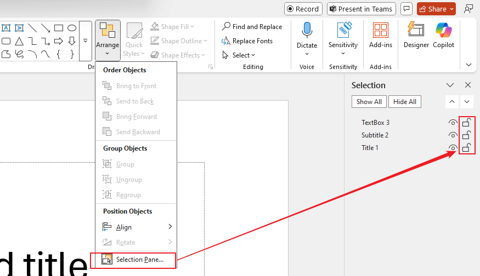Open the Add-ins gallery
Image resolution: width=480 pixels, height=276 pixels.
[x=381, y=36]
